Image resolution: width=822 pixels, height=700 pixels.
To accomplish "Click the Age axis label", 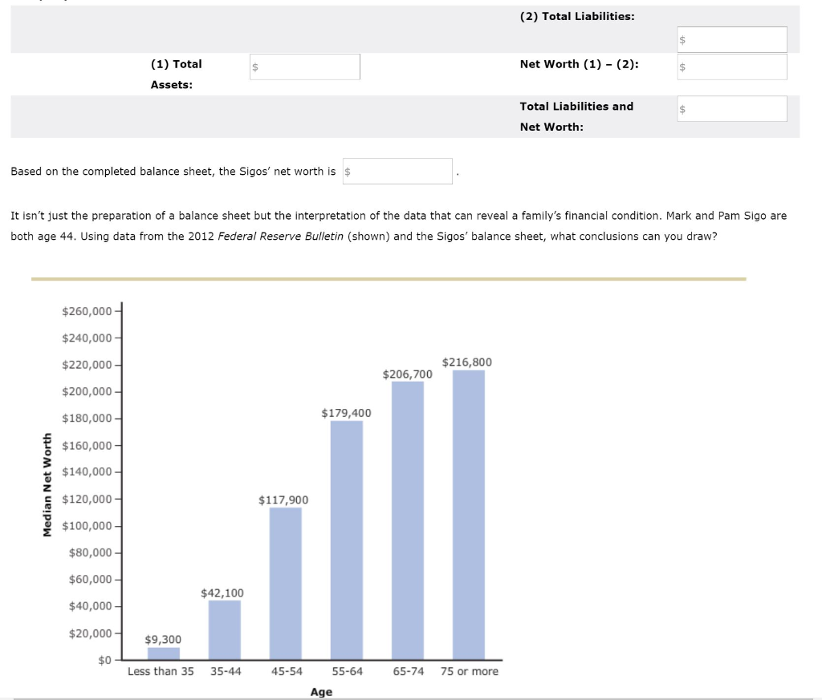I will (322, 691).
